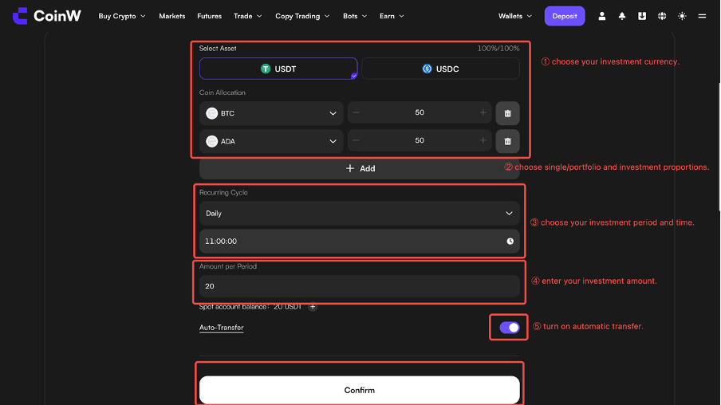Expand the Bots menu

pyautogui.click(x=355, y=16)
